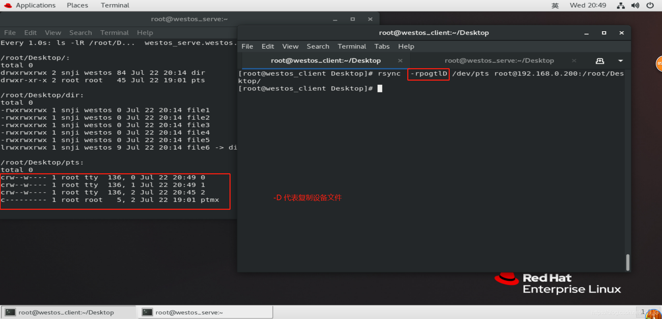Minimize the westos_serve terminal window
The height and width of the screenshot is (319, 662).
pyautogui.click(x=335, y=19)
